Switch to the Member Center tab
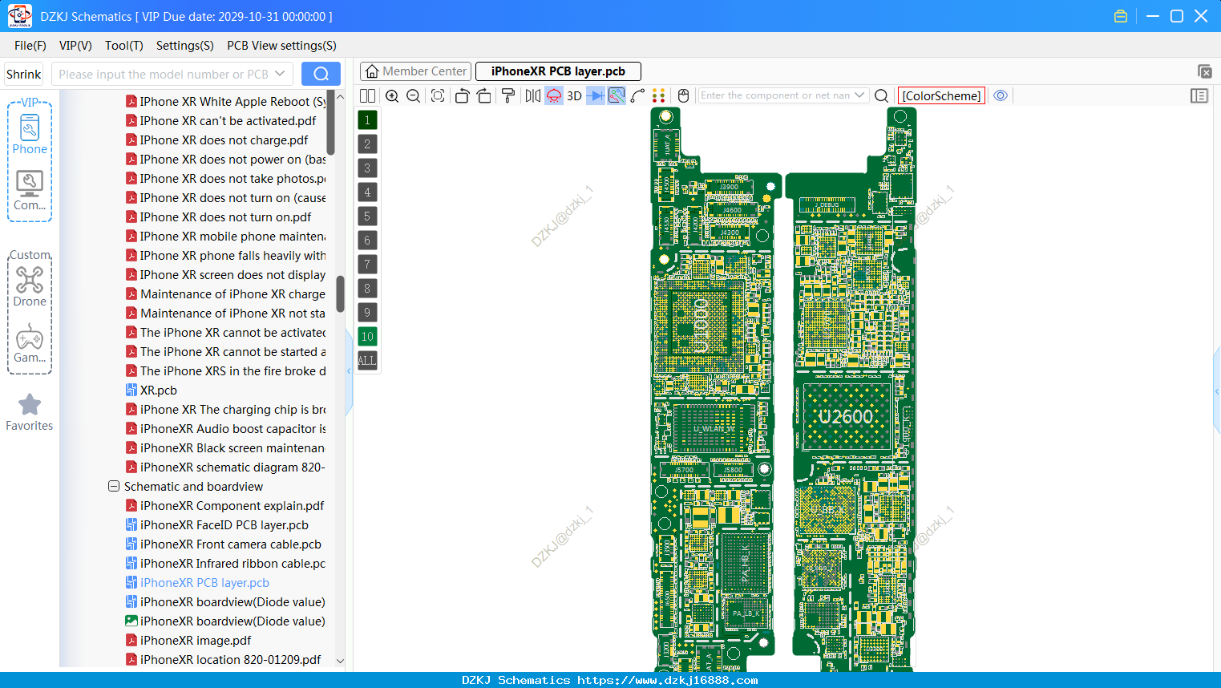1221x688 pixels. click(415, 71)
